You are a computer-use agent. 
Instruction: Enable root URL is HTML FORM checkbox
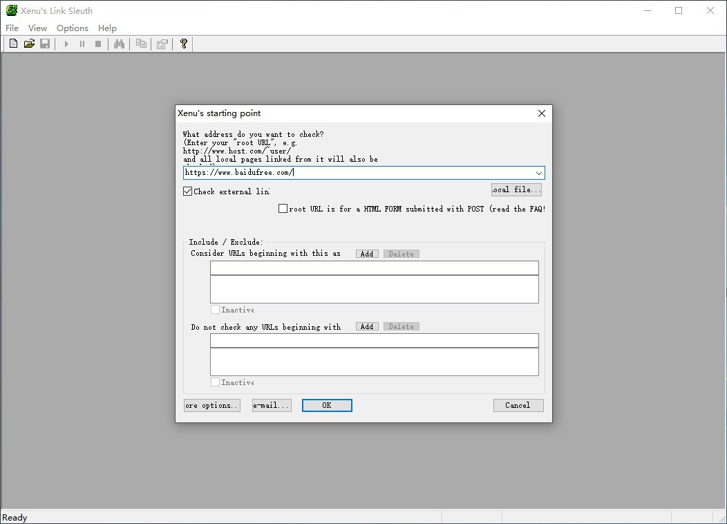pyautogui.click(x=283, y=209)
